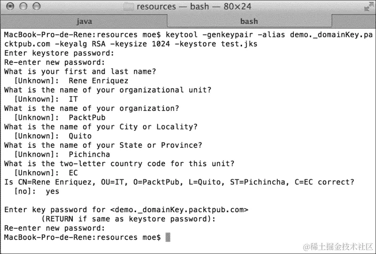Click 'What is the name of your State or Province?'

[x=103, y=145]
